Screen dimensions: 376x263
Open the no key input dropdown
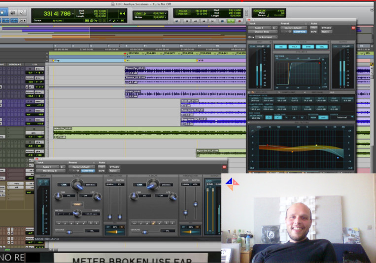[266, 37]
